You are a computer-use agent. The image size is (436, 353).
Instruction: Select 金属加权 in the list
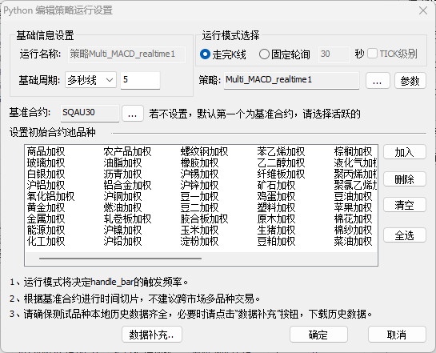point(46,219)
